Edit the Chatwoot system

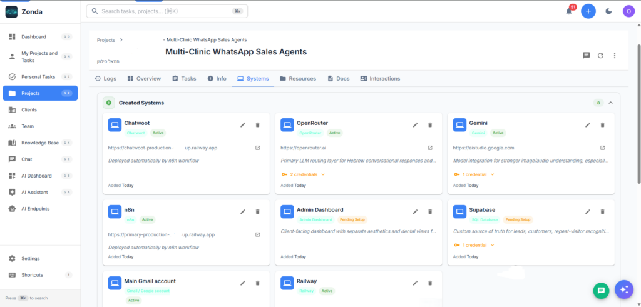243,125
